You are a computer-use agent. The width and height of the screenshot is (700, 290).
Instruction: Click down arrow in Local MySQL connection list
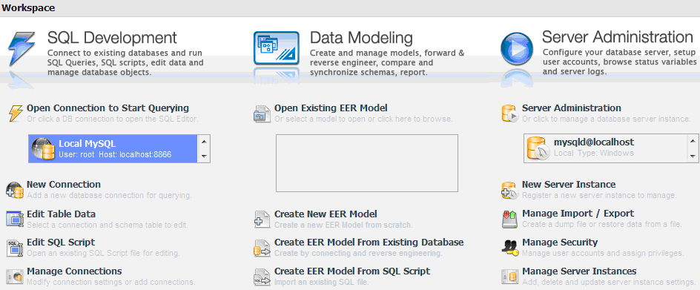[204, 156]
